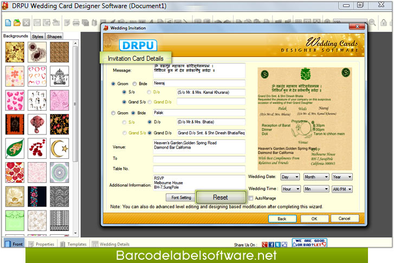The width and height of the screenshot is (394, 263).
Task: Click the Back button
Action: coord(282,219)
